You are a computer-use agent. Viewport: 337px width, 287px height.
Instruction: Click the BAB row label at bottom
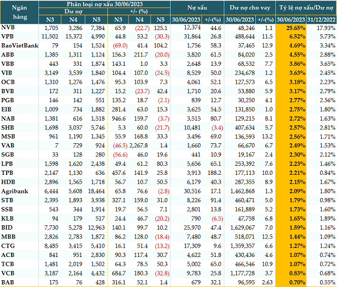pos(8,282)
